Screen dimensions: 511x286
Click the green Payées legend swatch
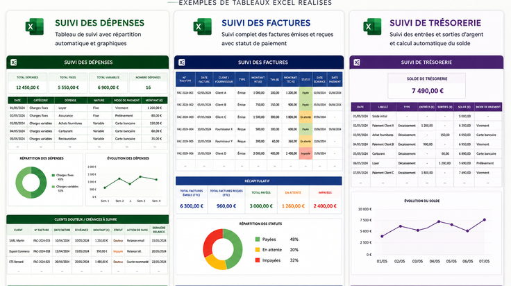coord(258,239)
